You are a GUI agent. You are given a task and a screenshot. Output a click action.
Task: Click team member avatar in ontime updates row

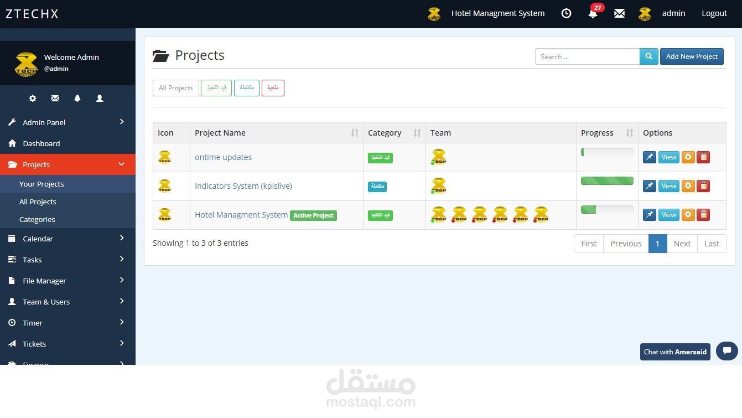(x=438, y=157)
